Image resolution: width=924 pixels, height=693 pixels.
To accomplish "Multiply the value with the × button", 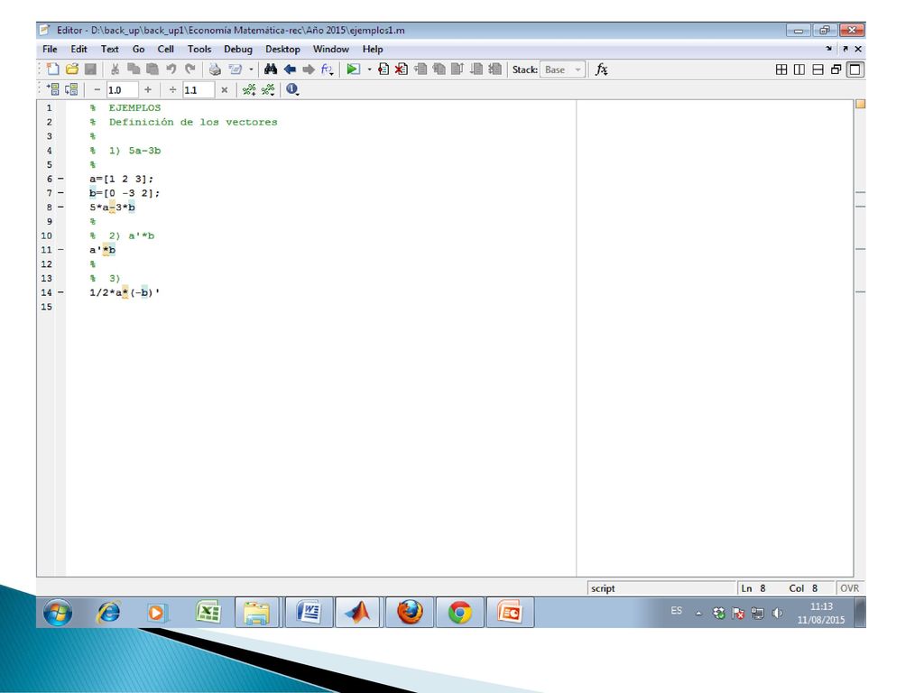I will pos(224,89).
